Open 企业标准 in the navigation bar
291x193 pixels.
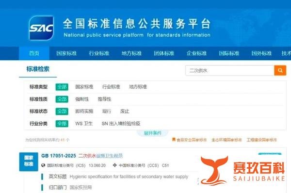pos(196,53)
